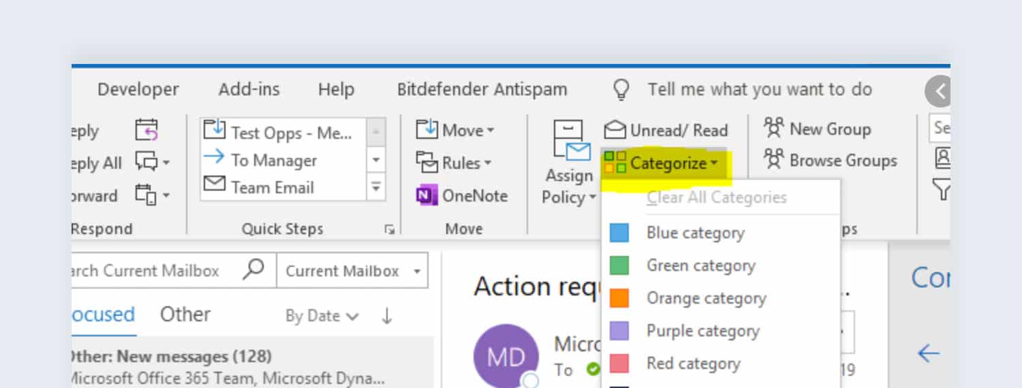Click the OneNote button
The width and height of the screenshot is (1022, 388).
[462, 195]
